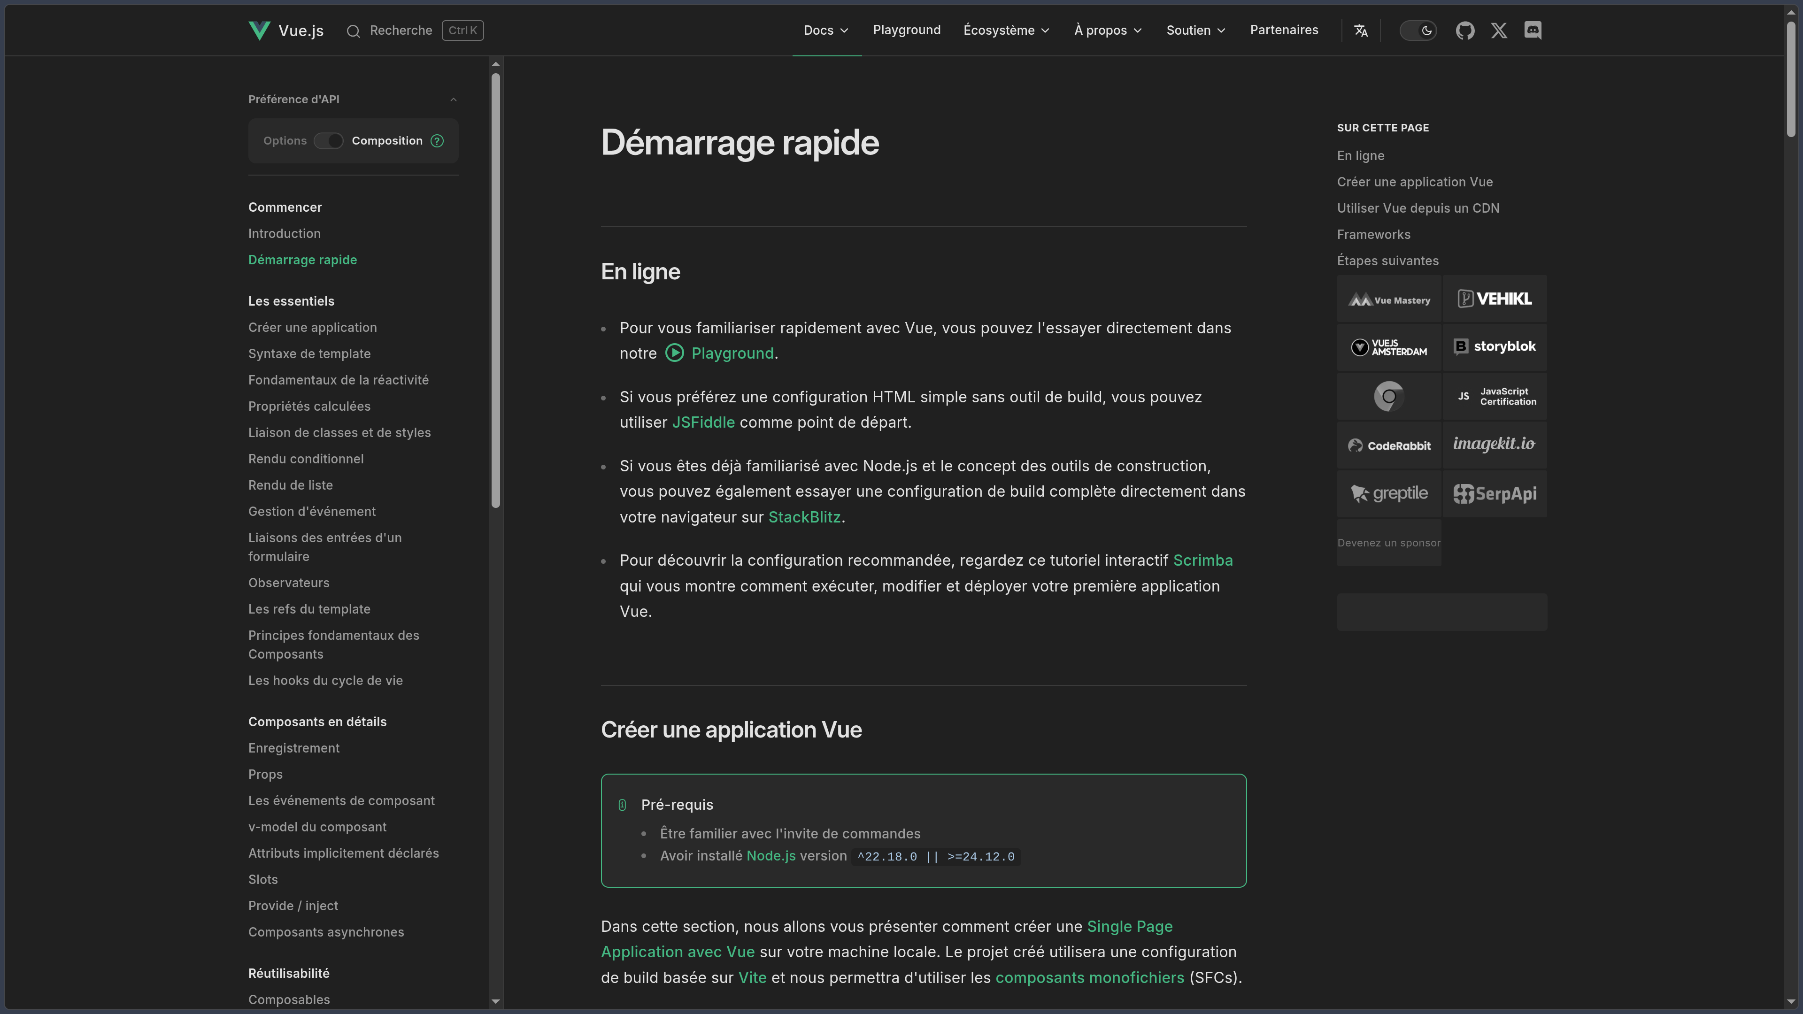Open Props sidebar item
1803x1014 pixels.
[x=265, y=775]
